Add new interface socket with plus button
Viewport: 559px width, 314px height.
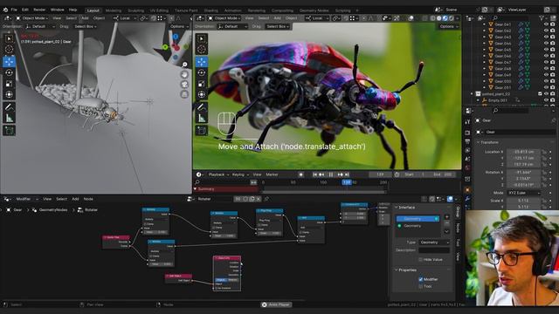[446, 217]
